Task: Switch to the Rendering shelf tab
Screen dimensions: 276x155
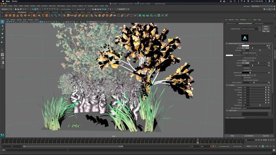Action: point(55,12)
